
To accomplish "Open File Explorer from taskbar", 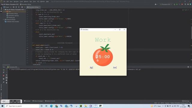I will [86, 106].
